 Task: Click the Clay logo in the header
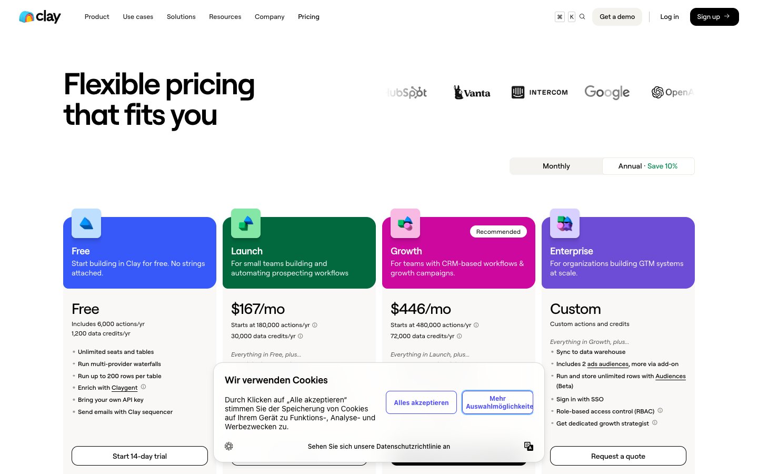coord(39,16)
